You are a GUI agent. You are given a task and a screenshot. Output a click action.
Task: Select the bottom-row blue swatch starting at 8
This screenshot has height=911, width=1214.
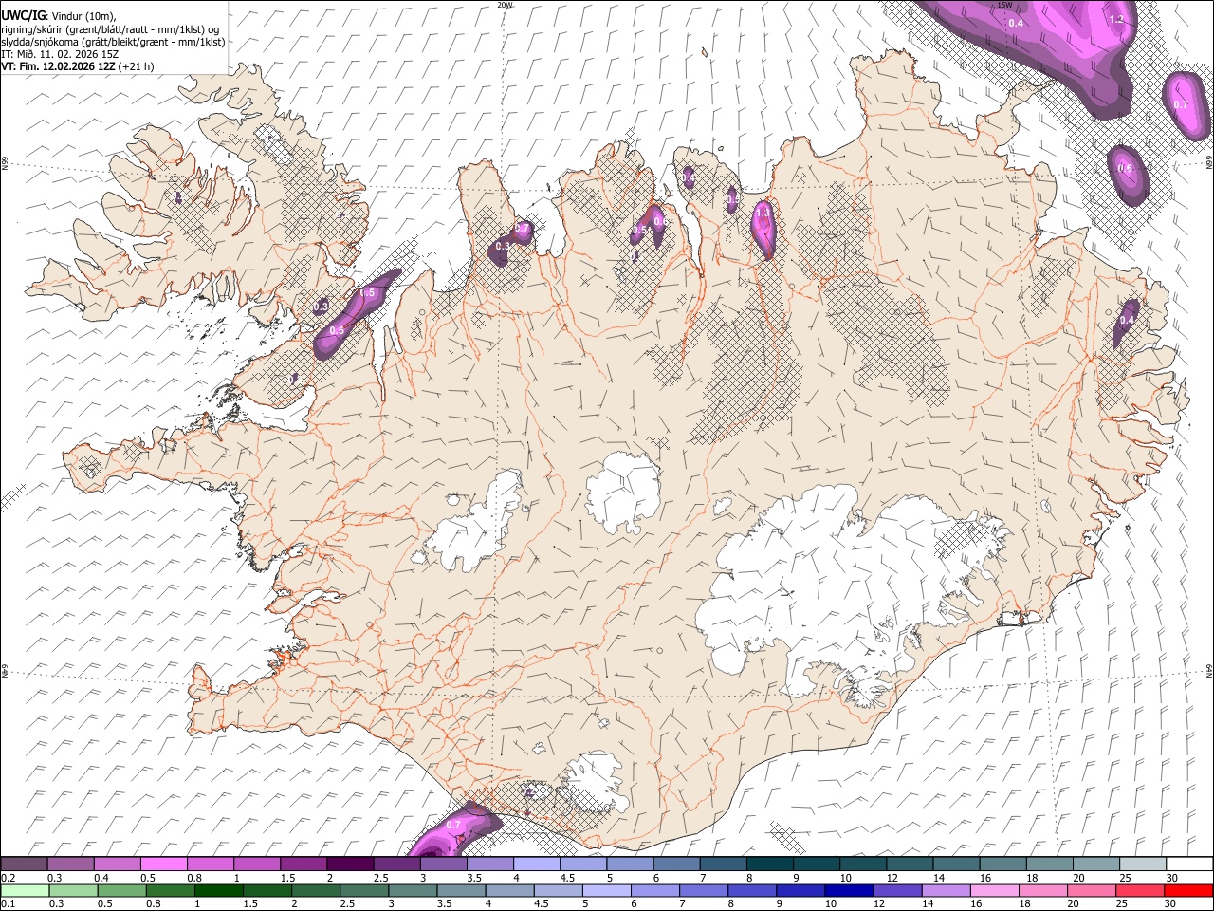point(752,890)
